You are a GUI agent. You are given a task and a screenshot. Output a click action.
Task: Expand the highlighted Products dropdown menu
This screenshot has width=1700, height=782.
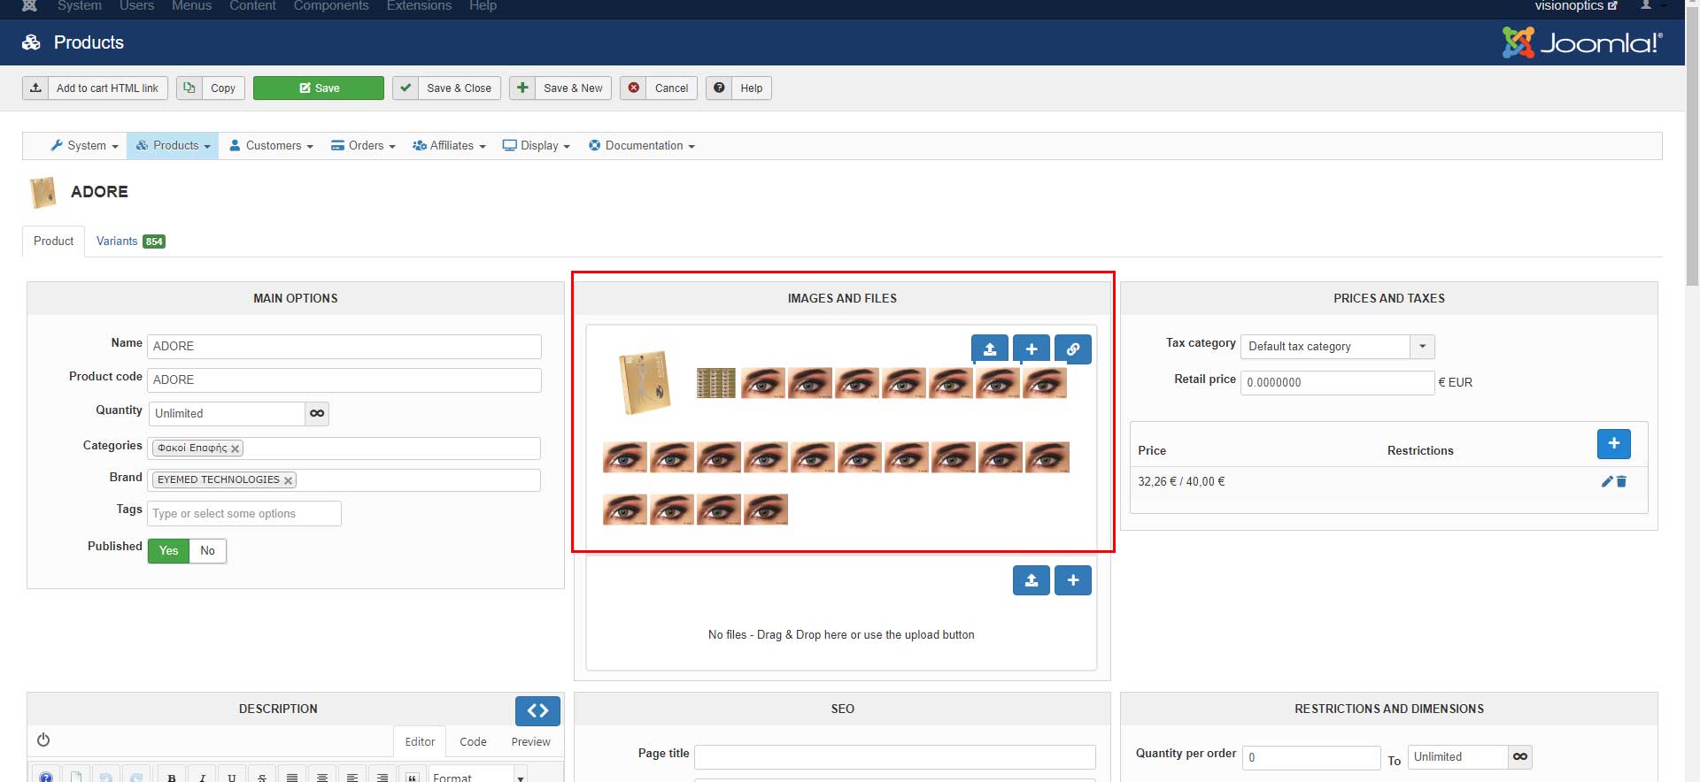(173, 146)
